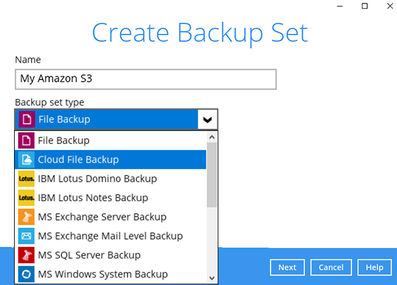Pick IBM Lotus Notes Backup type
The width and height of the screenshot is (397, 285).
tap(111, 198)
